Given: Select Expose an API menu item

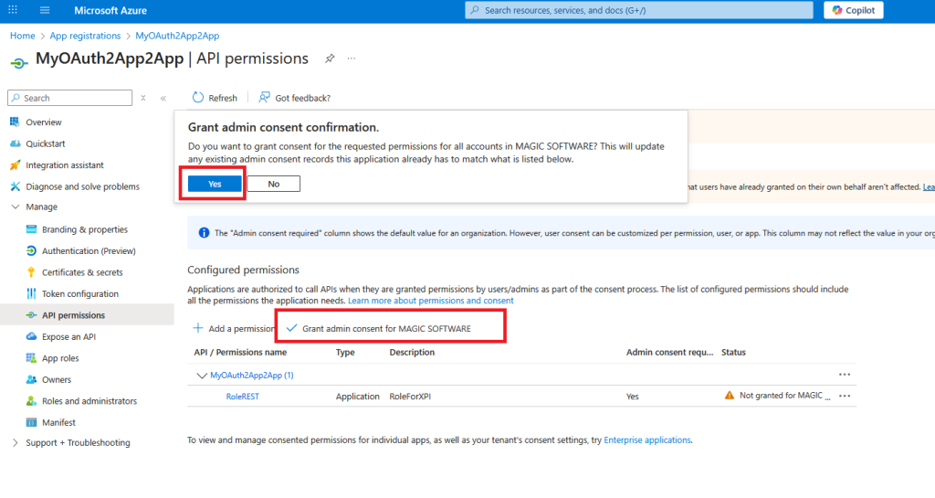Looking at the screenshot, I should coord(68,337).
